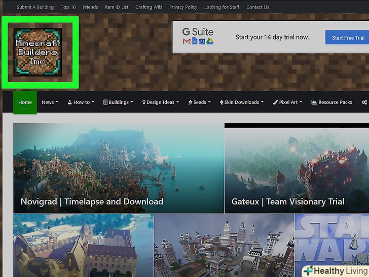The width and height of the screenshot is (369, 277).
Task: Open Submit A Building link
Action: (x=35, y=7)
